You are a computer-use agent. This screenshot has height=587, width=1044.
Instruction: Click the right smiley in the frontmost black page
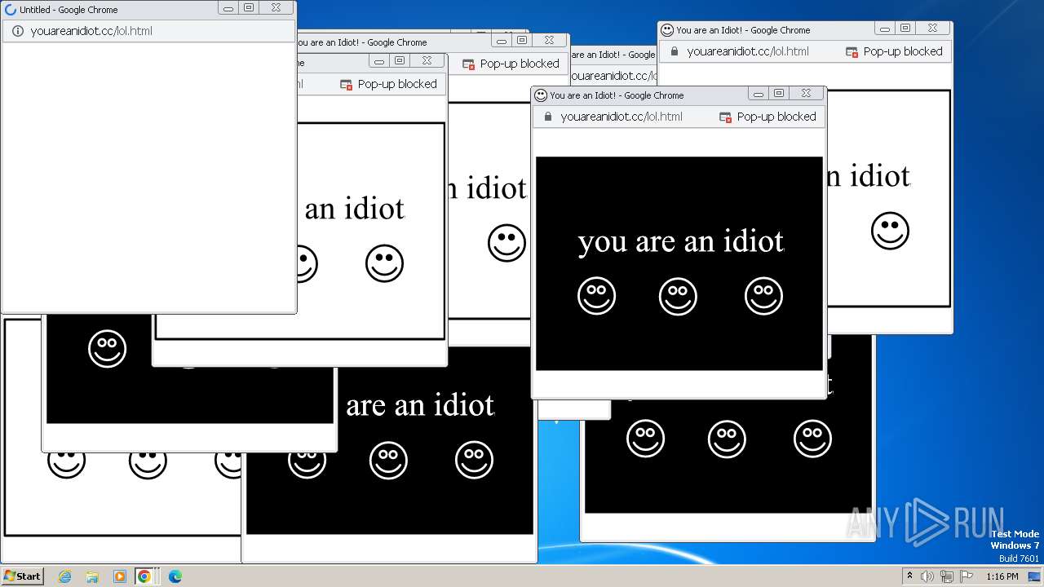(x=764, y=296)
